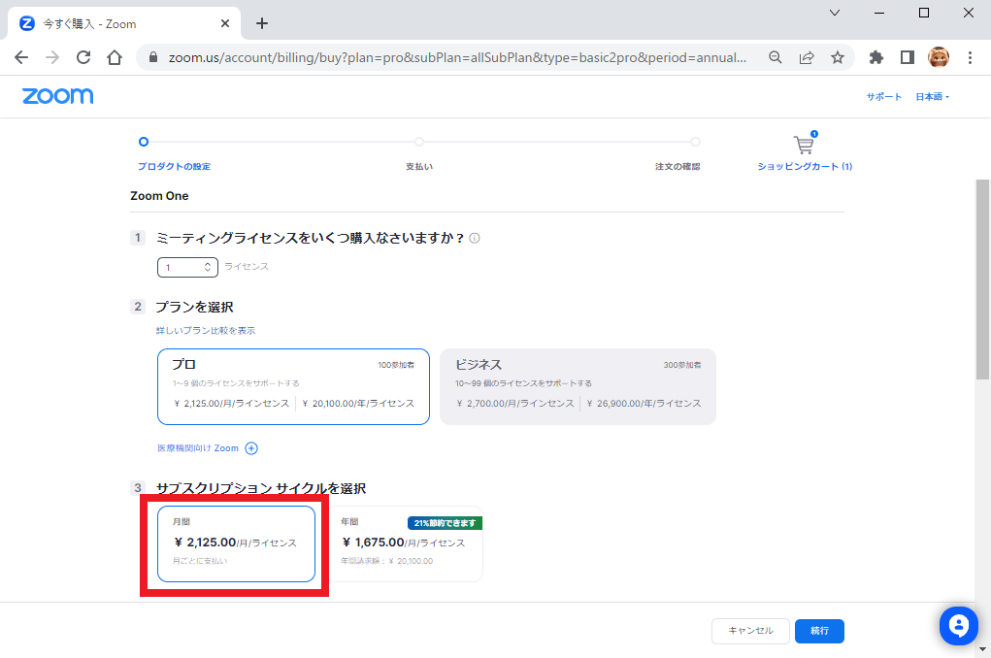Click the page vertical scrollbar
The height and width of the screenshot is (658, 991).
983,280
